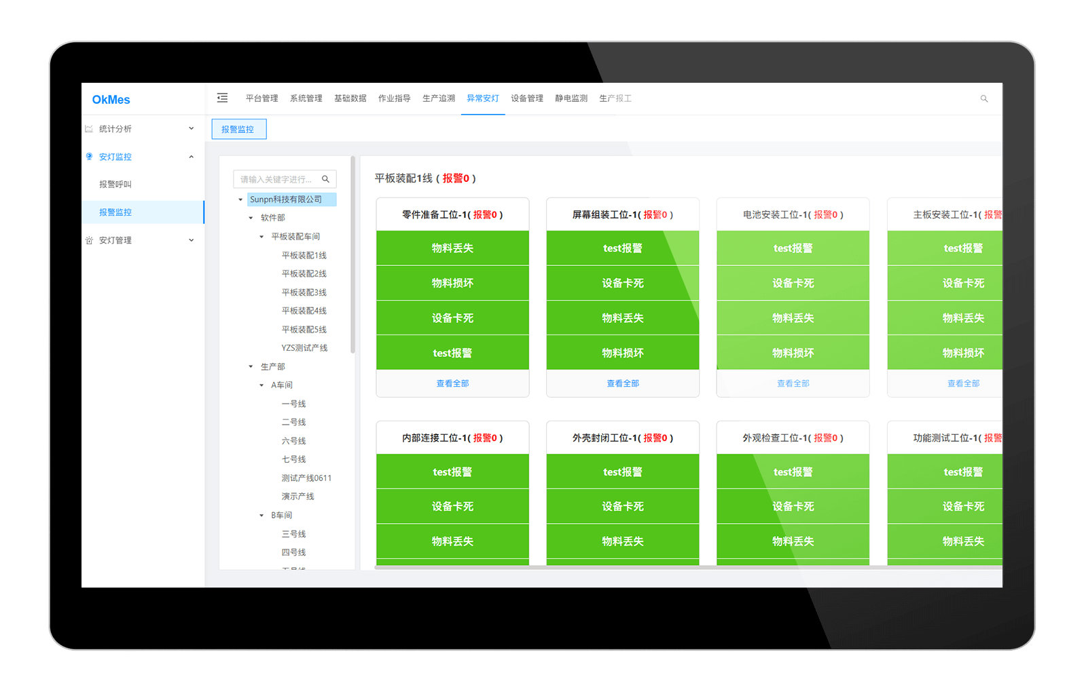Click 设备卡死 in 零件准备工位-1 card
The image size is (1084, 692).
(x=452, y=318)
